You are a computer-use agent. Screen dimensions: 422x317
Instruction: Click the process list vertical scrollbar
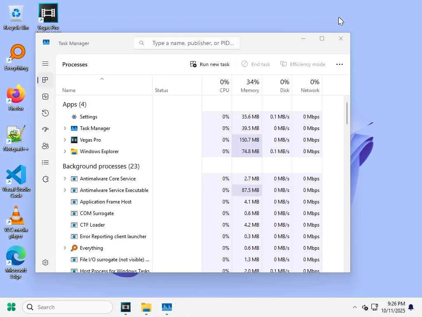(x=347, y=113)
